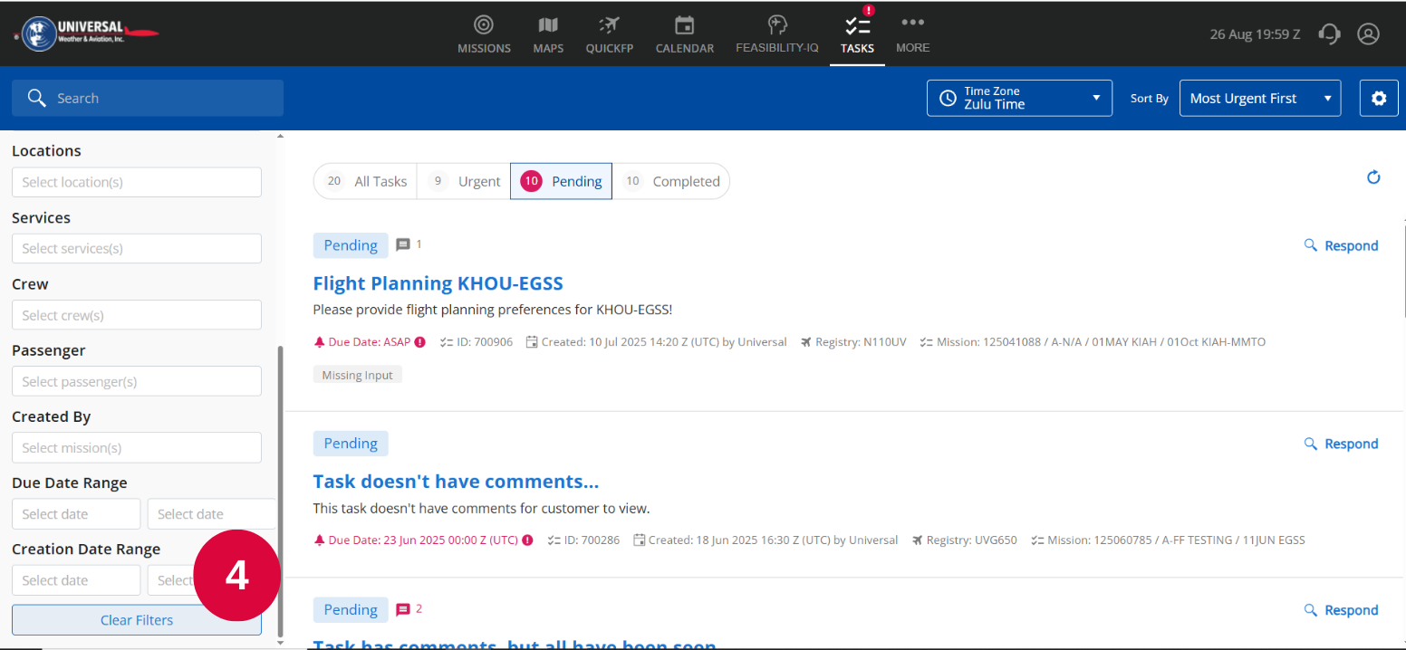Click the filter panel vertical scrollbar
This screenshot has height=650, width=1406.
pyautogui.click(x=280, y=489)
